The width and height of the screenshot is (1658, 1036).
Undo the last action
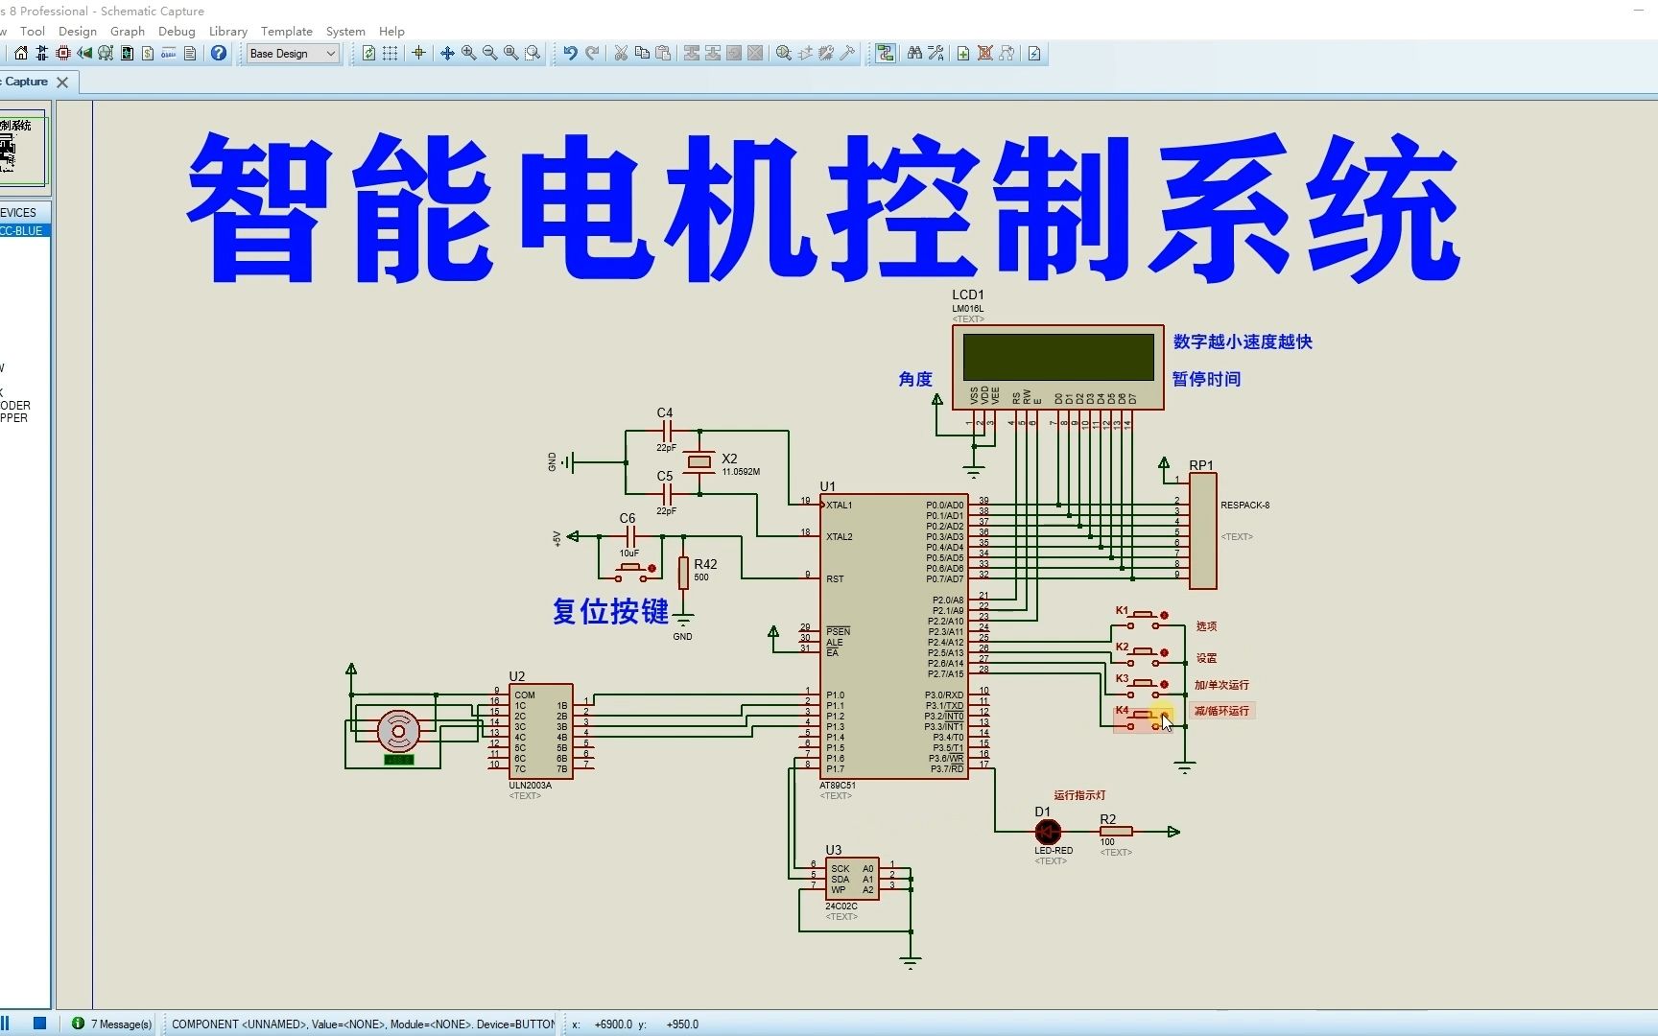click(x=571, y=54)
